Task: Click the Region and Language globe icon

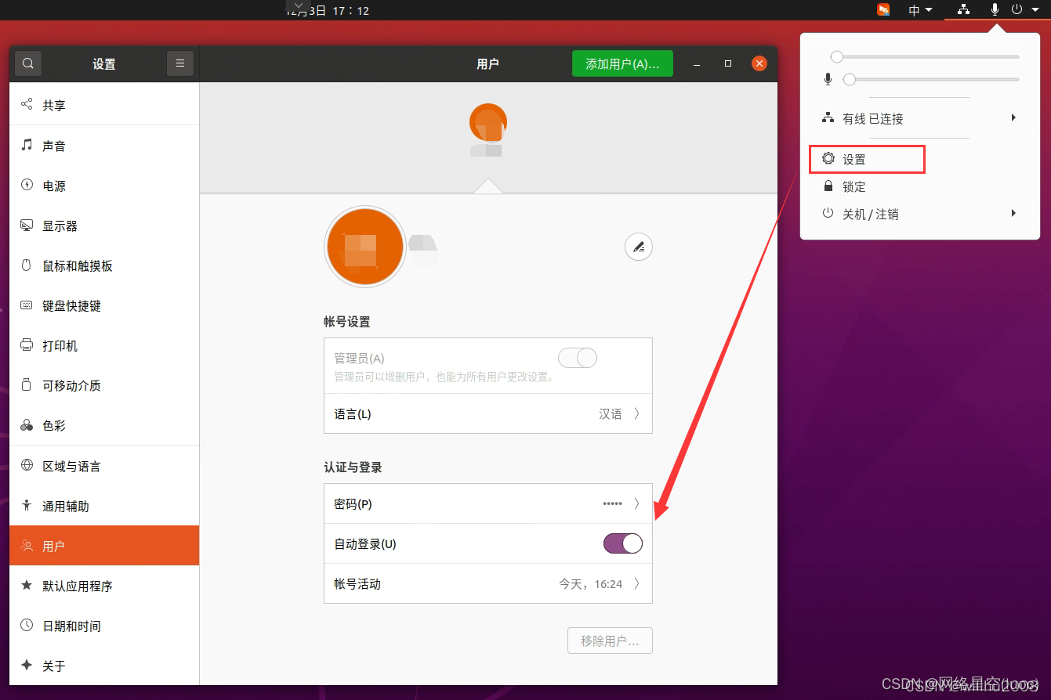Action: (27, 465)
